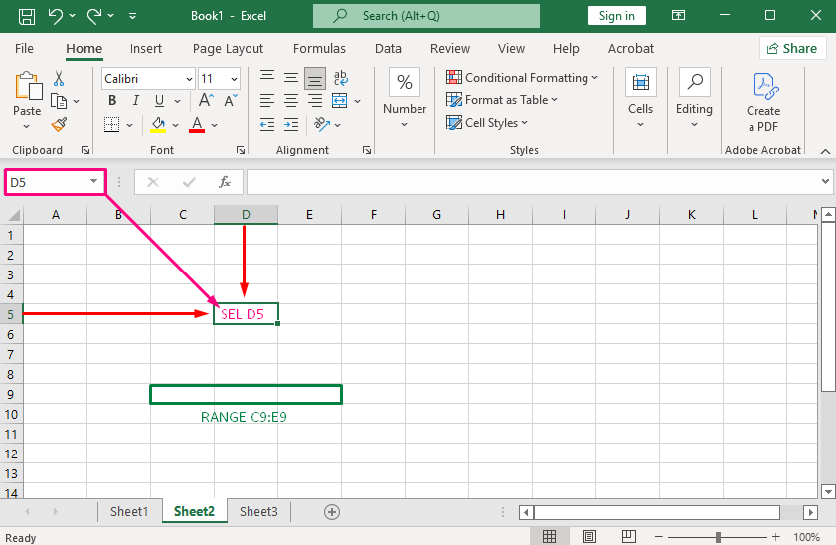Screen dimensions: 836x545
Task: Toggle Bottom Align for cell
Action: click(315, 78)
